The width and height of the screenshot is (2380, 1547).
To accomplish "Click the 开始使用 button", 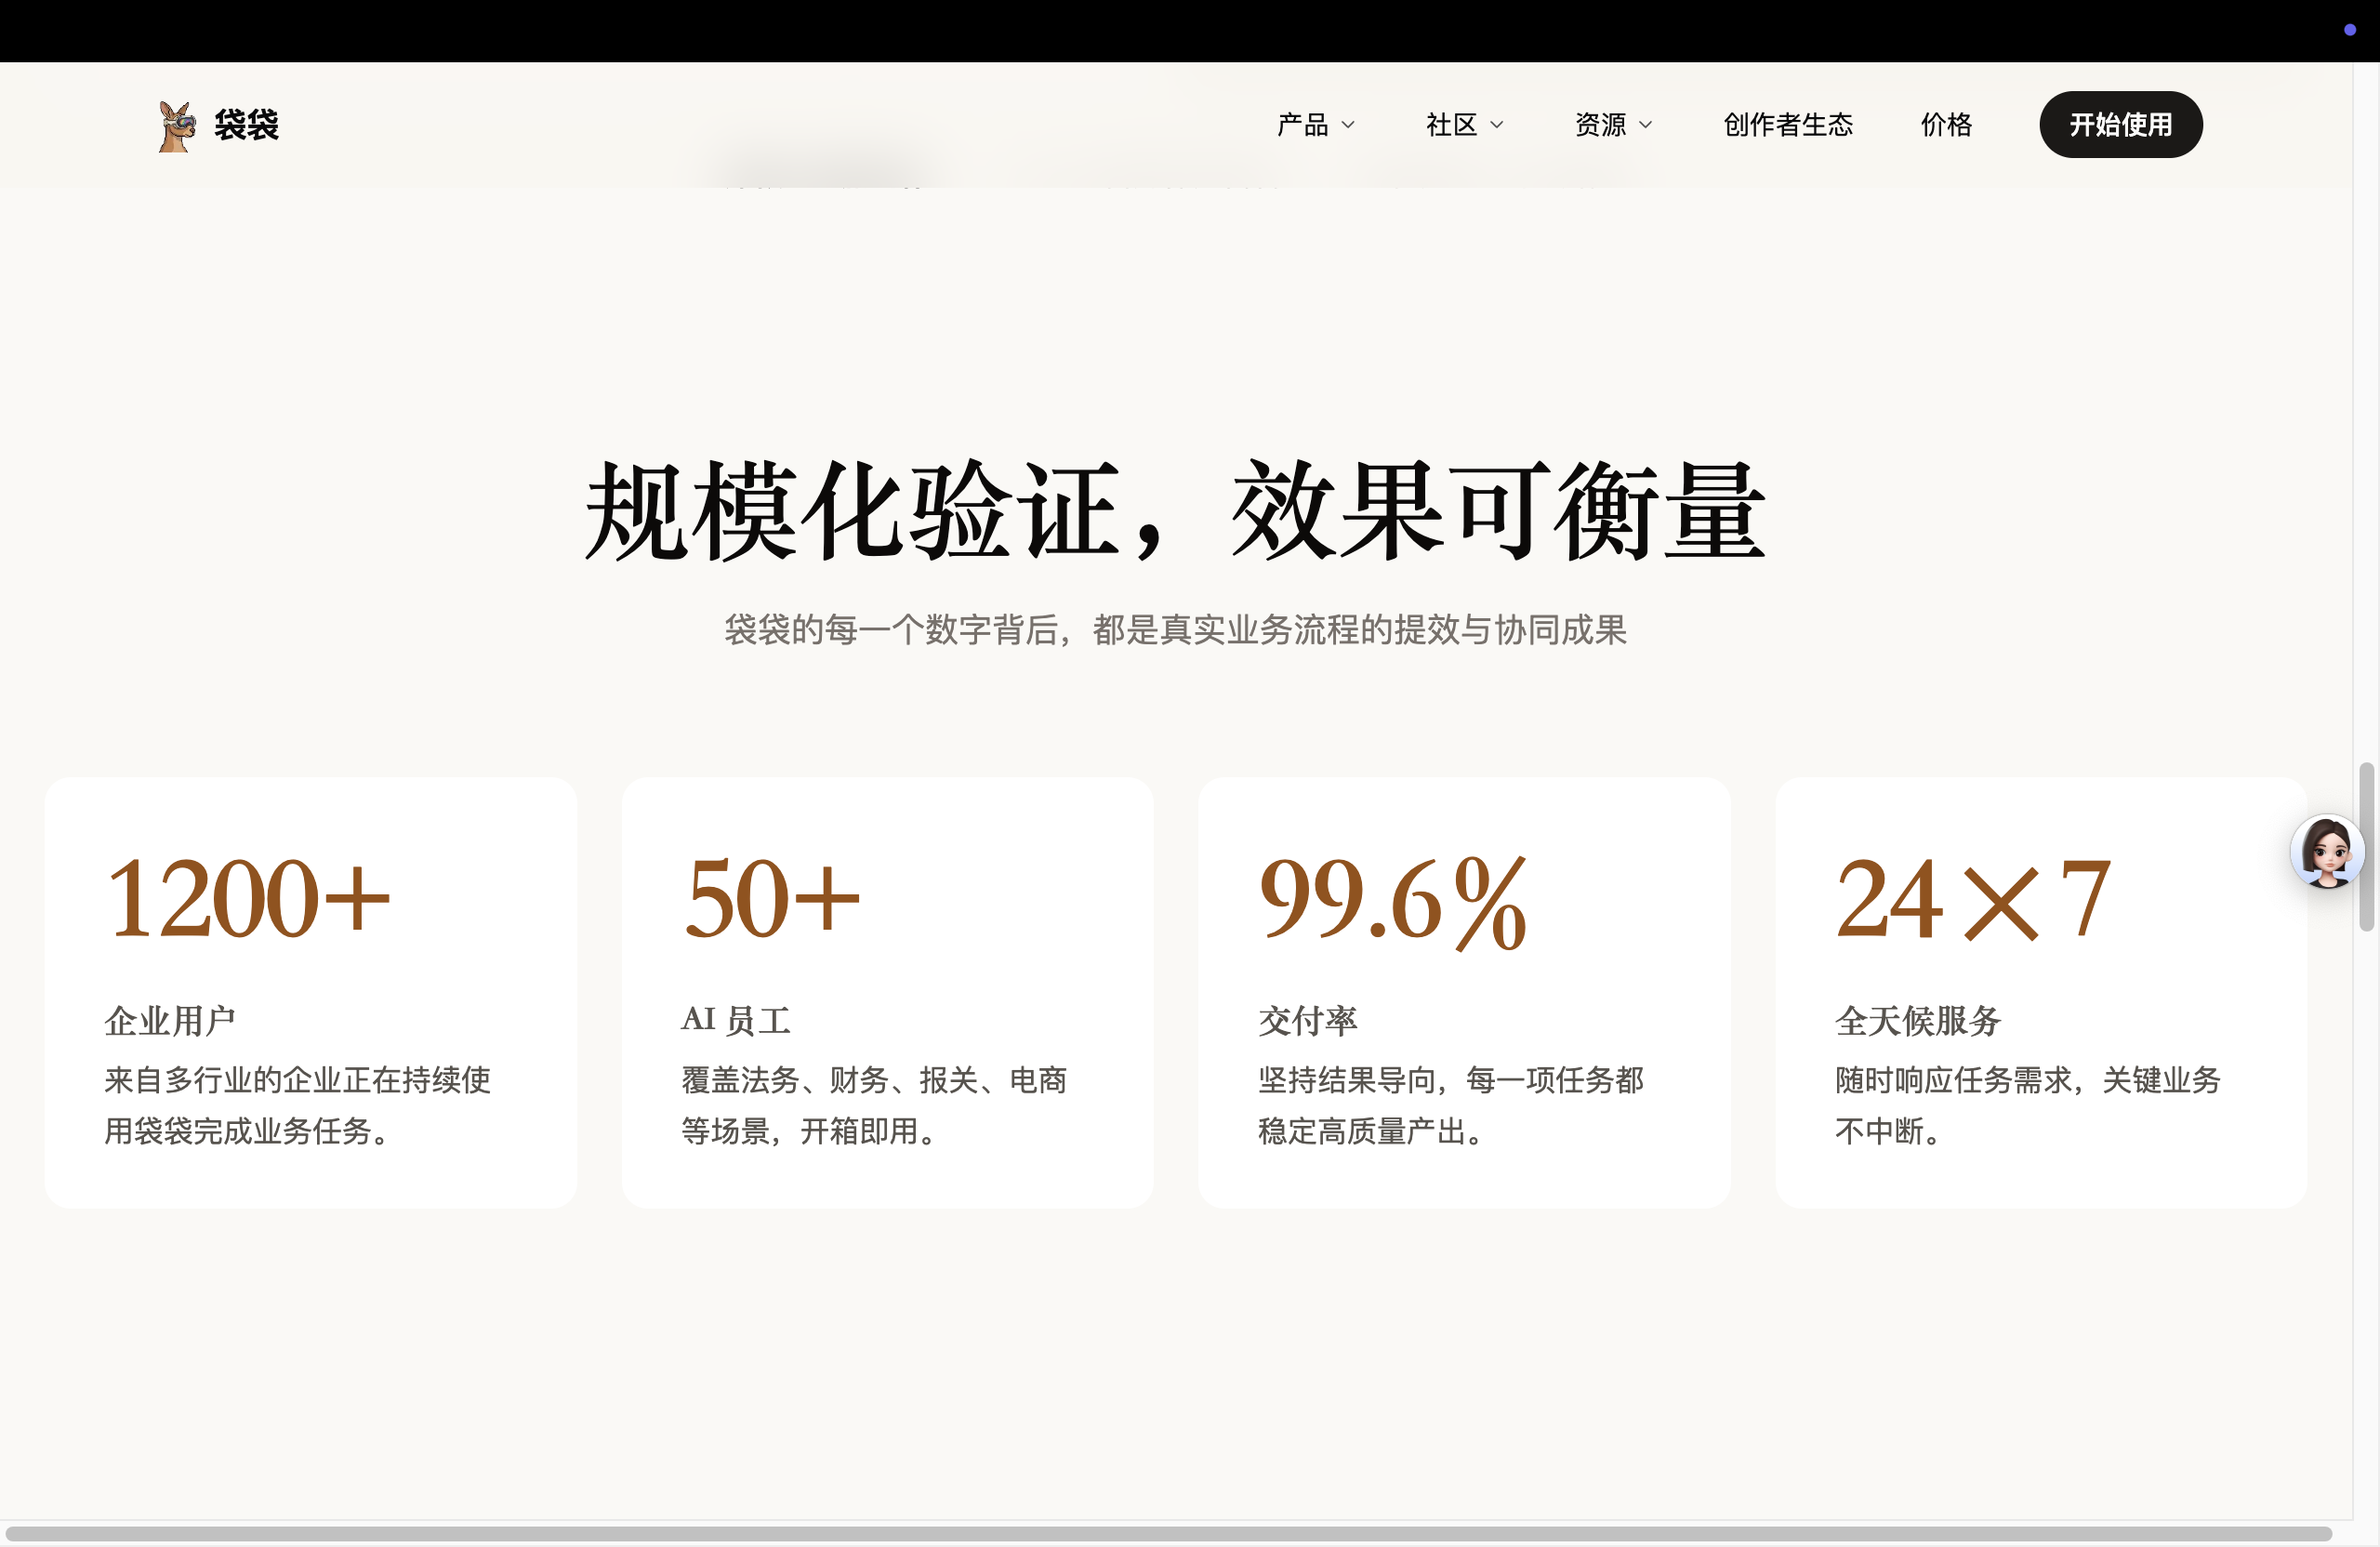I will coord(2121,125).
